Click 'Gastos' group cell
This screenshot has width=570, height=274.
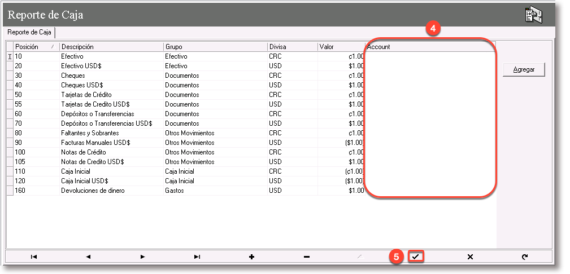point(215,191)
